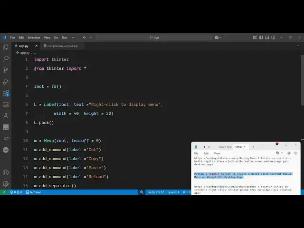Open the Edit menu in Notepad
The width and height of the screenshot is (304, 228).
206,153
